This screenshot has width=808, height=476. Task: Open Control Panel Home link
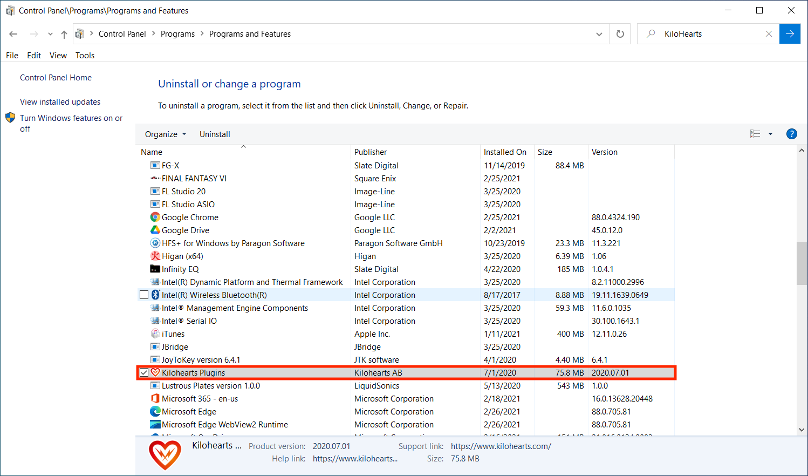[56, 78]
